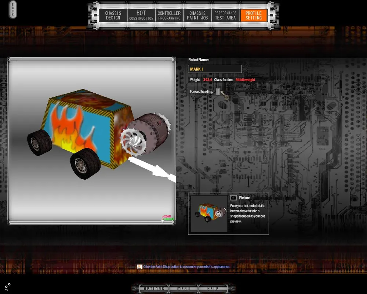Click the paint shop tip icon

point(139,266)
